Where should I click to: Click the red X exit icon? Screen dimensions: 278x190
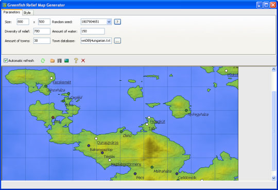pos(83,61)
